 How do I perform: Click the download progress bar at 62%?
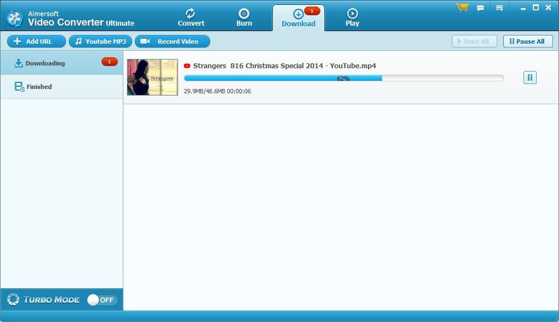click(x=344, y=77)
